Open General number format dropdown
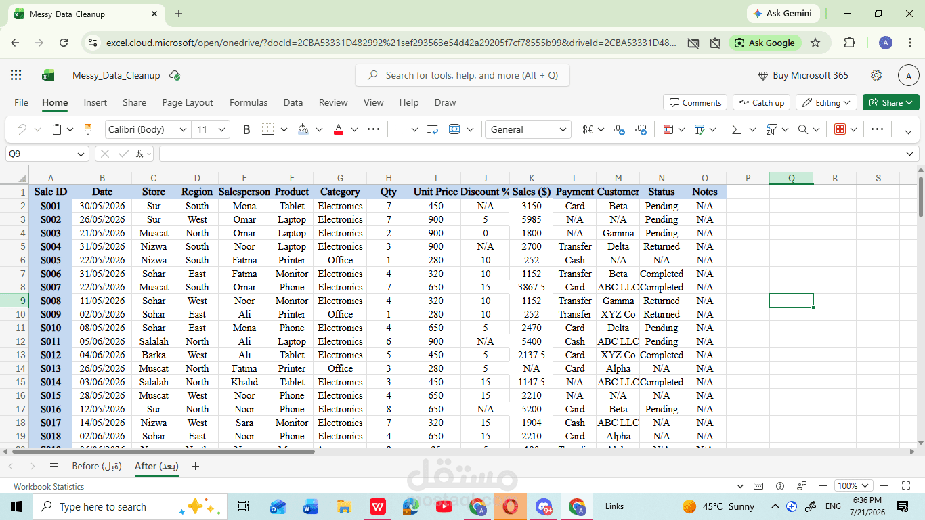This screenshot has width=925, height=520. (x=563, y=129)
